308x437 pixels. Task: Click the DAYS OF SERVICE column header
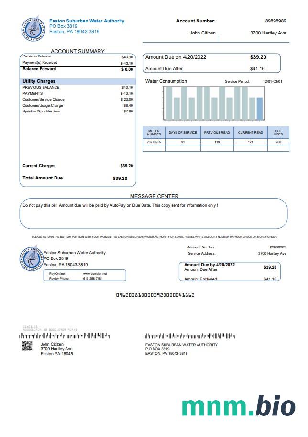coord(183,133)
